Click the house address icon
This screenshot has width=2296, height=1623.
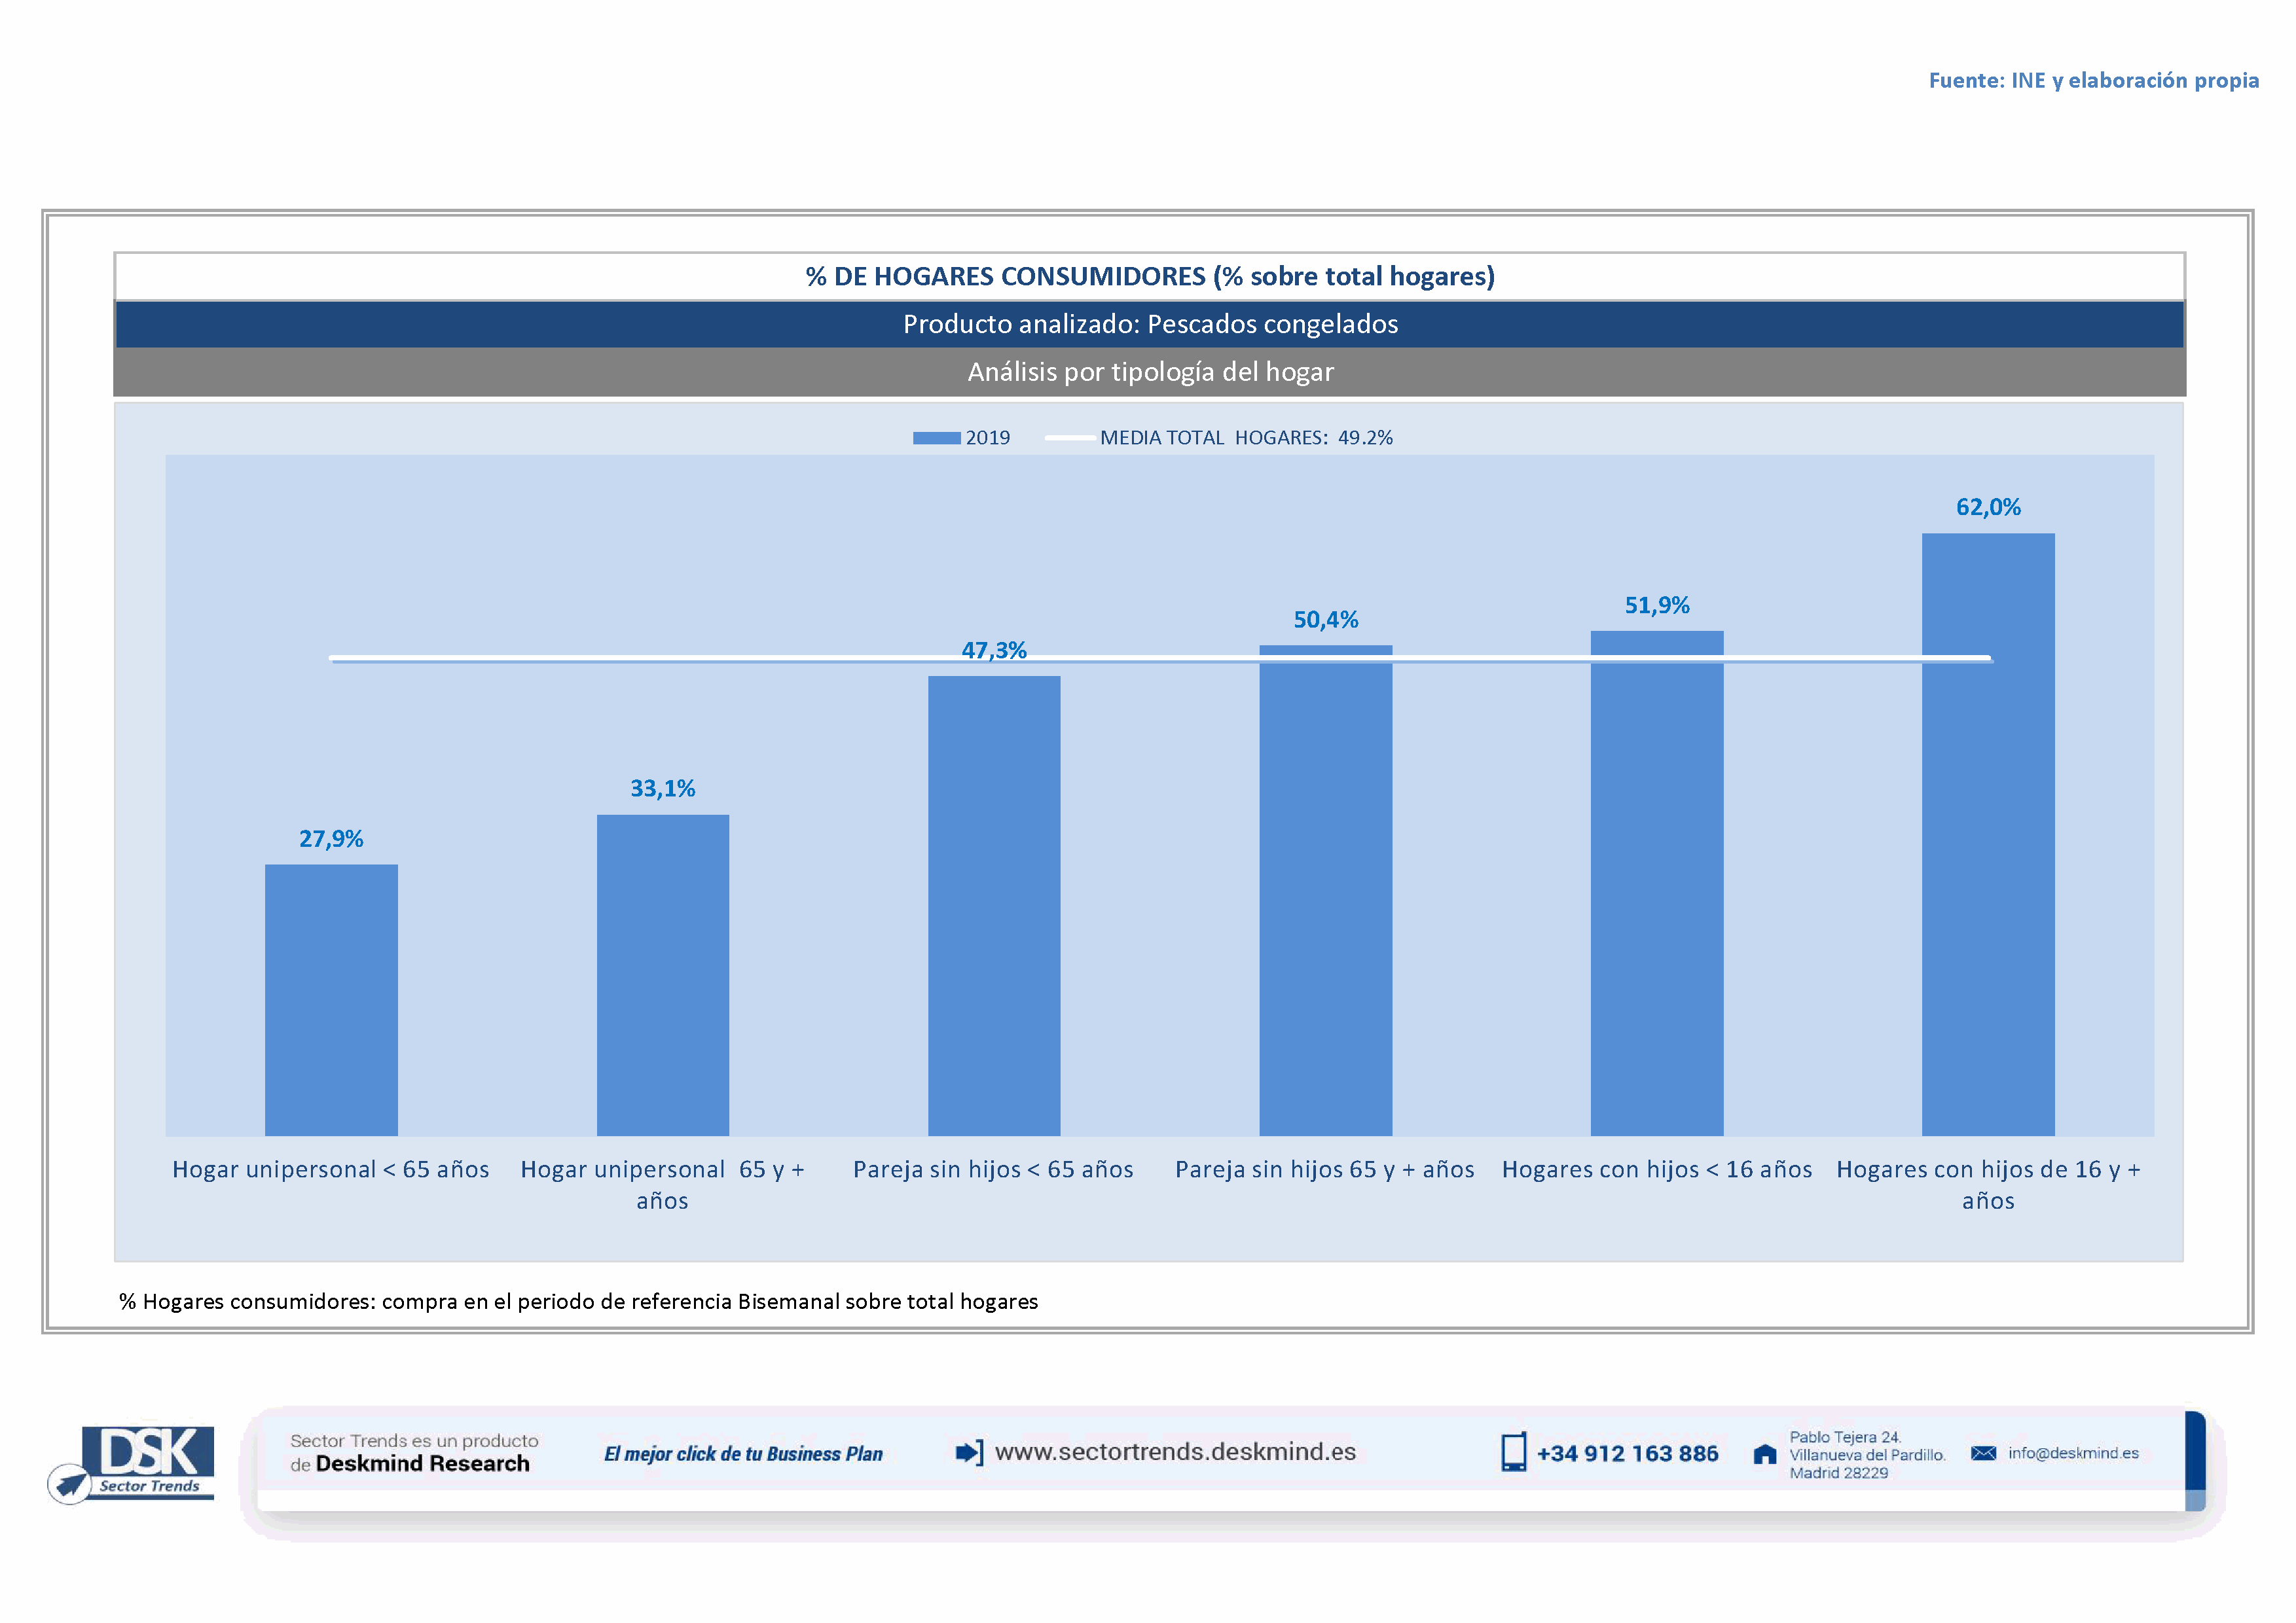(1765, 1454)
